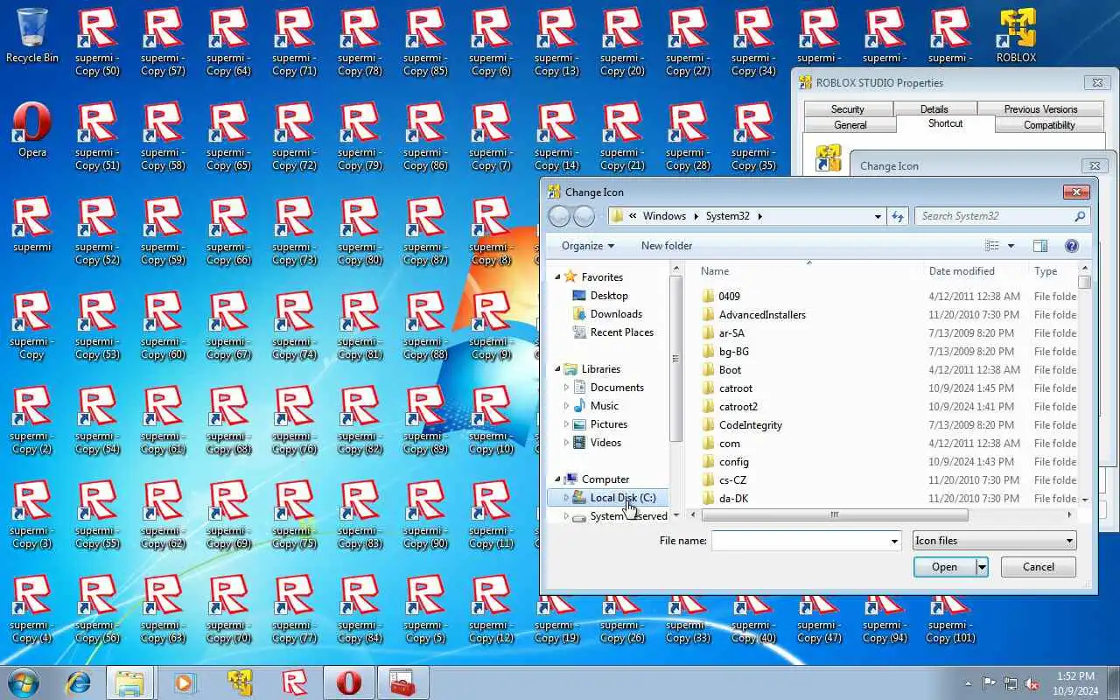Select the supermi - Copy (20) shortcut

point(622,41)
